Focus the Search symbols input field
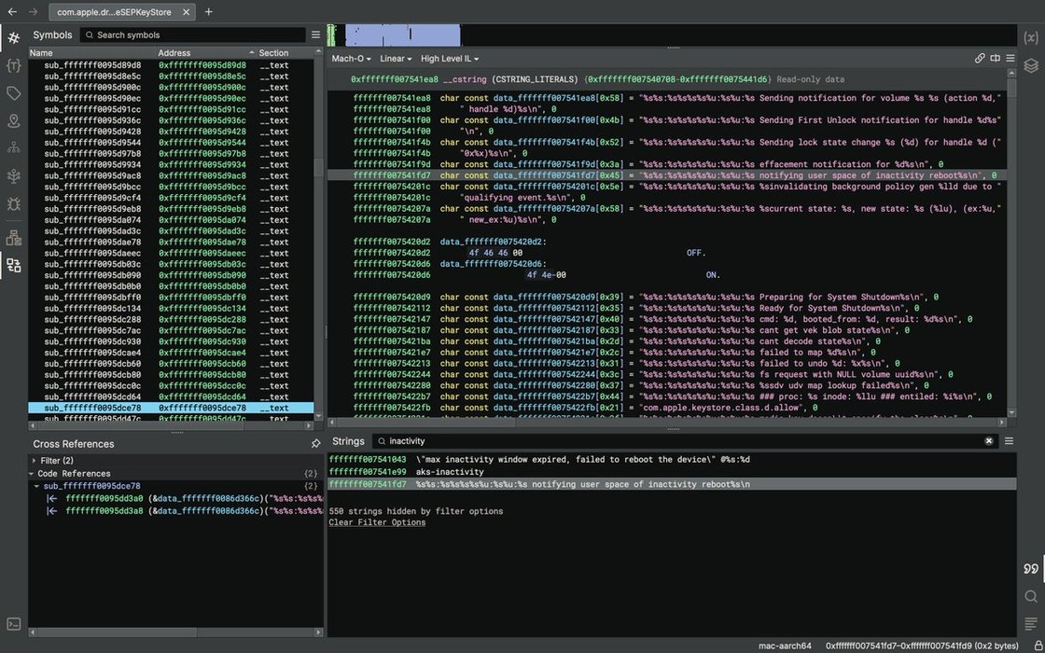 [x=196, y=35]
